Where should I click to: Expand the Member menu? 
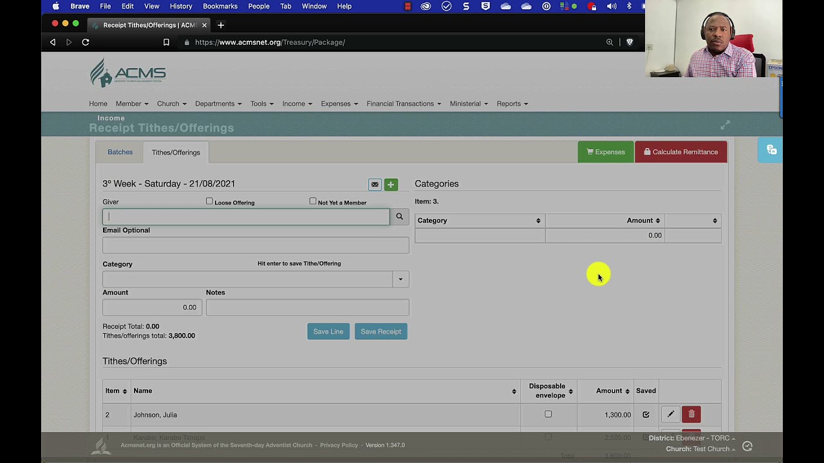point(132,104)
